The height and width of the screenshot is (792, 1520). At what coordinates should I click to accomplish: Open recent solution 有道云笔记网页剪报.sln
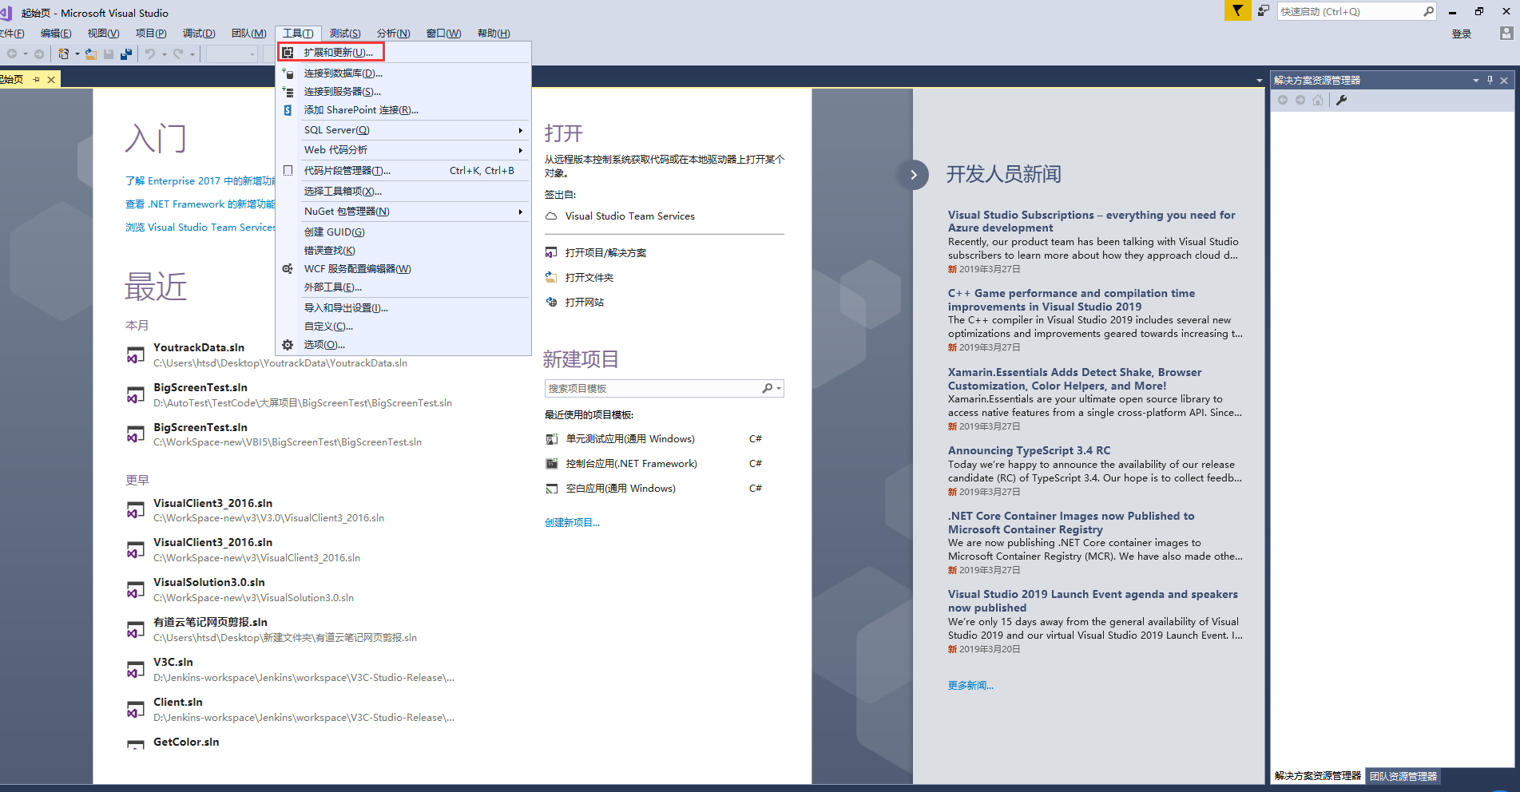(210, 623)
